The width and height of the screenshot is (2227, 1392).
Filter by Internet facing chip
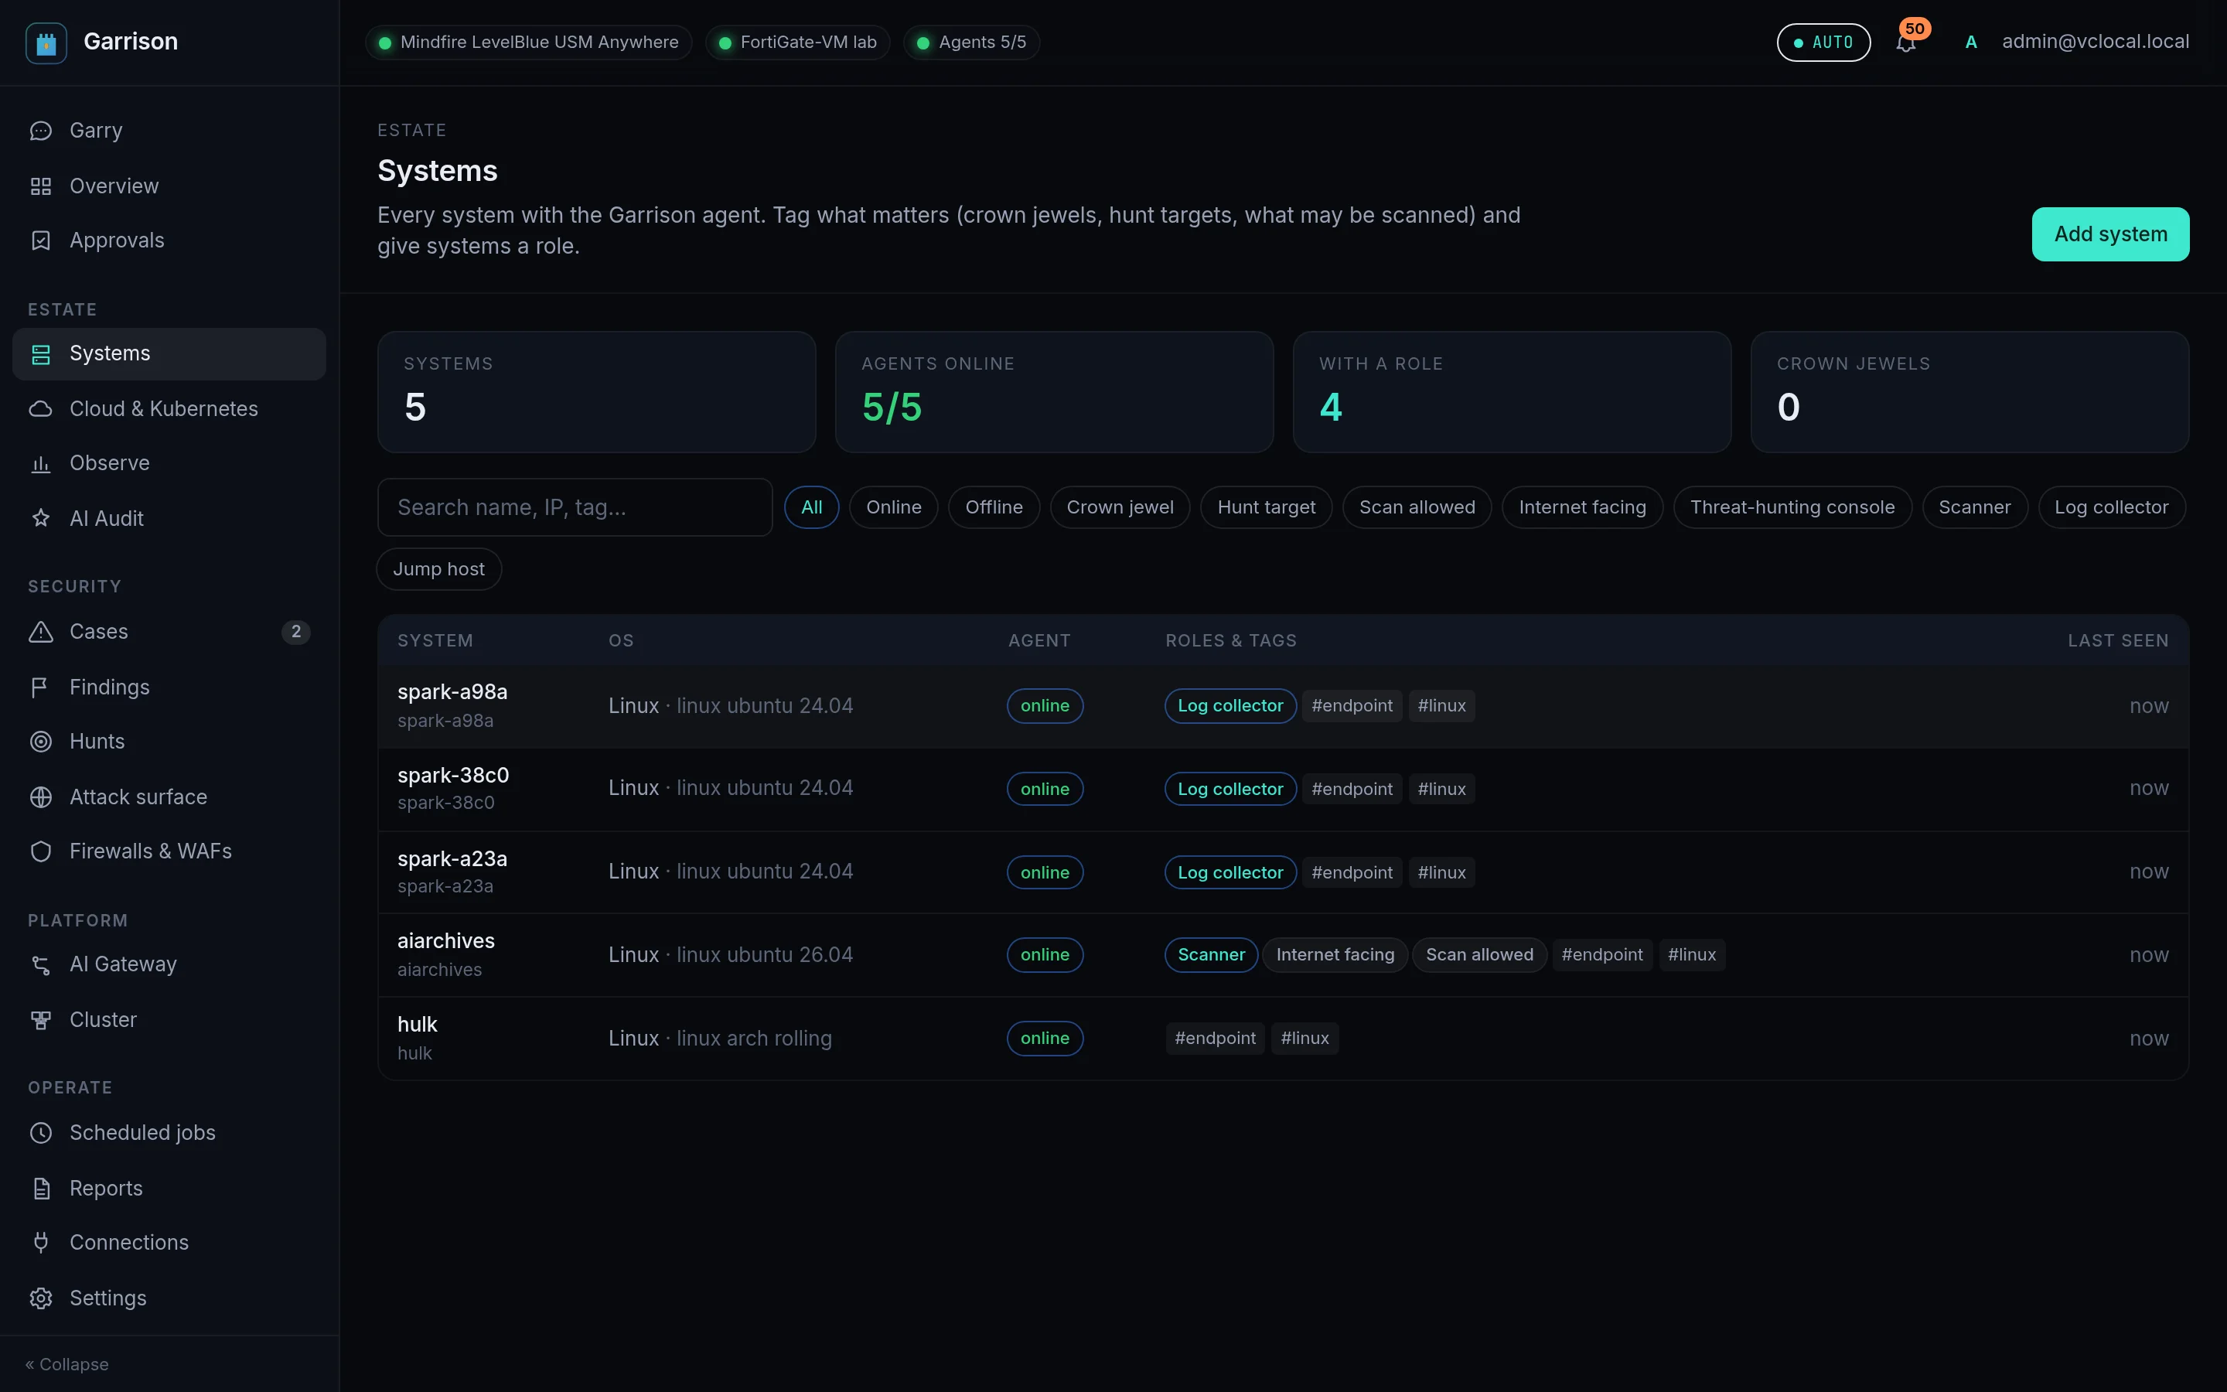[x=1582, y=507]
